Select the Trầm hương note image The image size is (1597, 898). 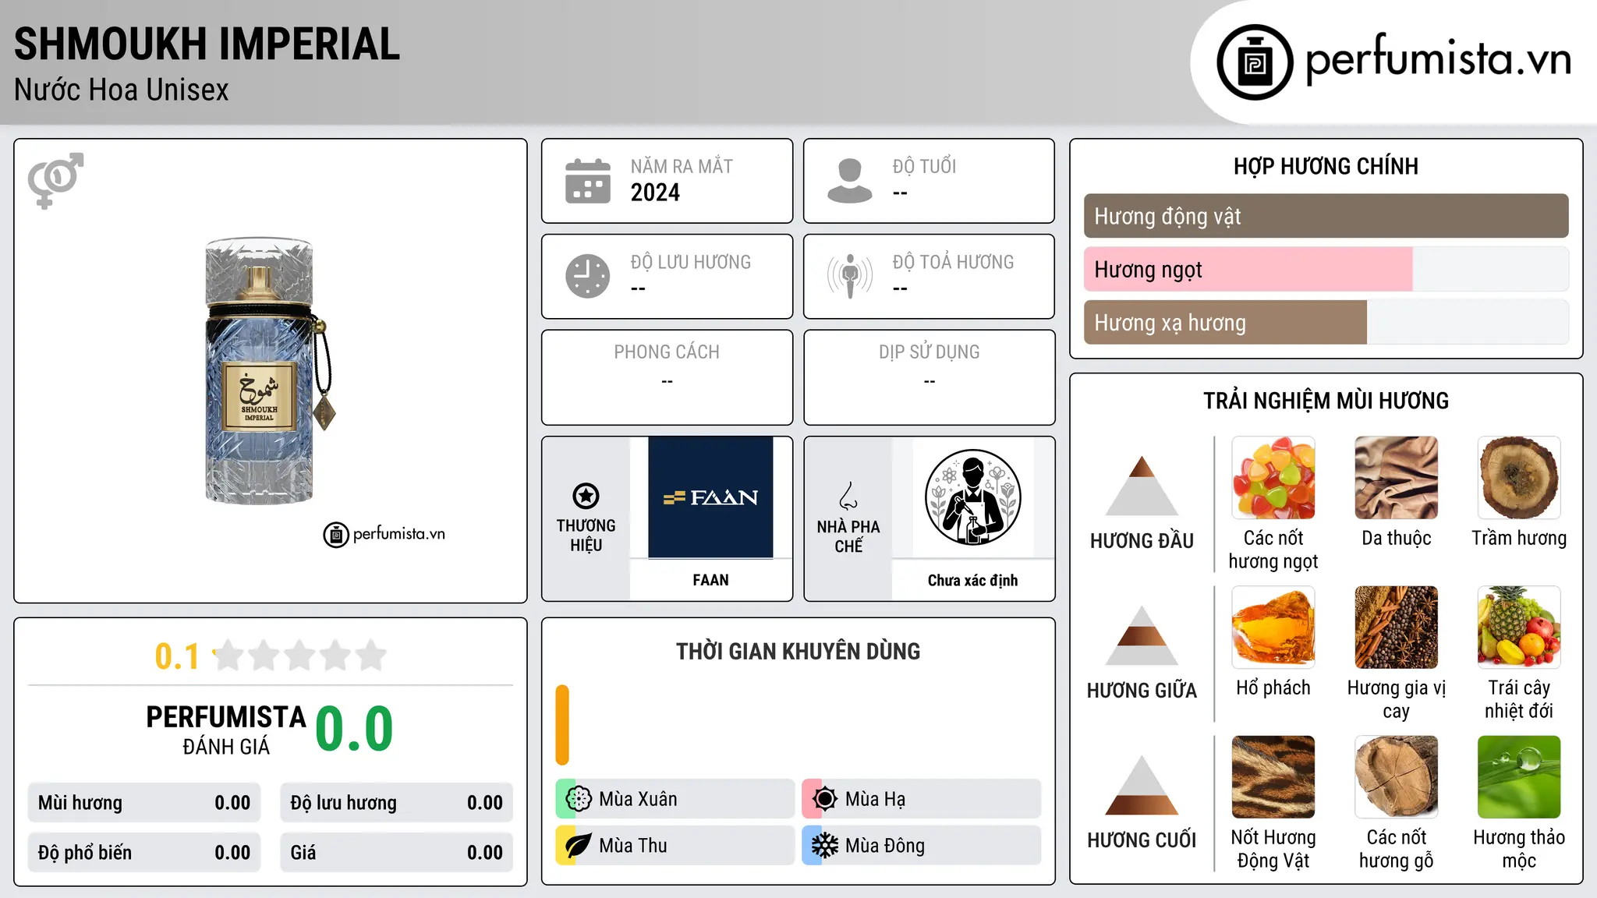(x=1519, y=478)
